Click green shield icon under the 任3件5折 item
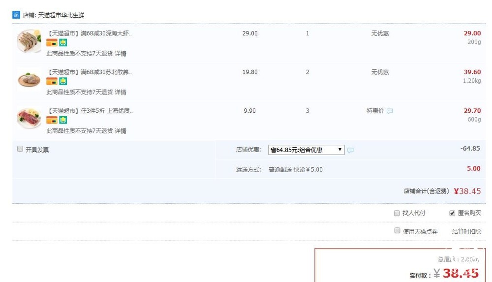 [63, 120]
